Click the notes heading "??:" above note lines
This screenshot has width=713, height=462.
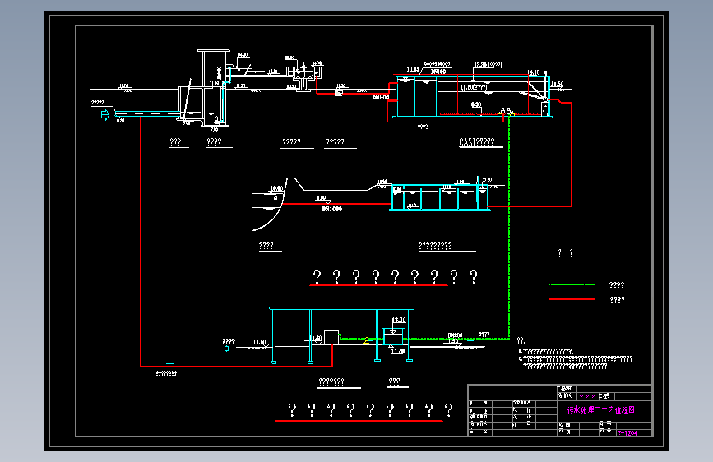tap(521, 340)
